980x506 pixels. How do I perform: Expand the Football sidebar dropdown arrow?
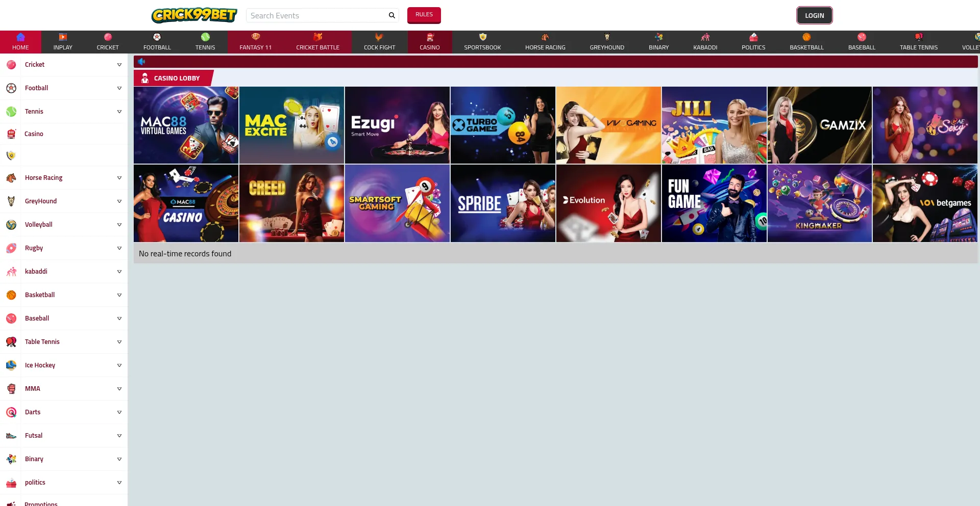pos(119,88)
